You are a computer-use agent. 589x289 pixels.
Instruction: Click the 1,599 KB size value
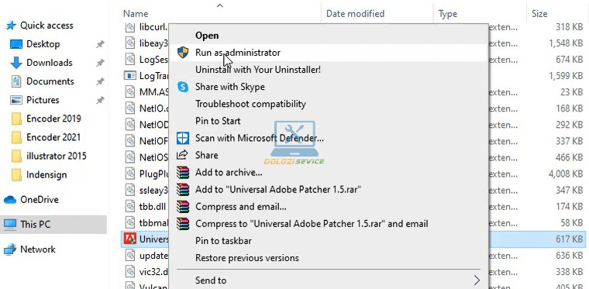click(x=566, y=76)
